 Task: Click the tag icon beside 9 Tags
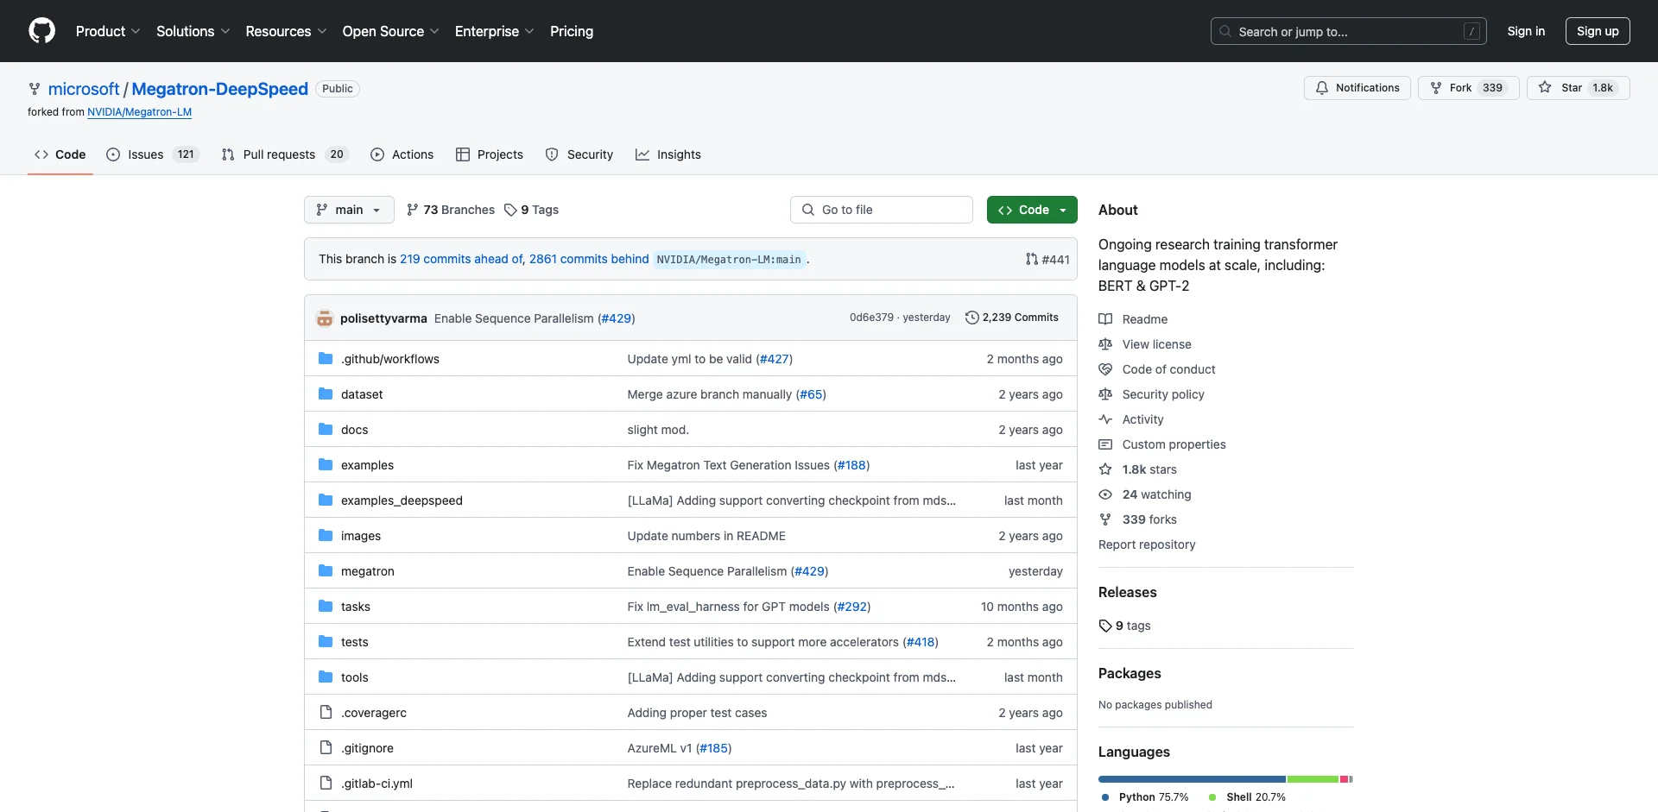pyautogui.click(x=510, y=210)
